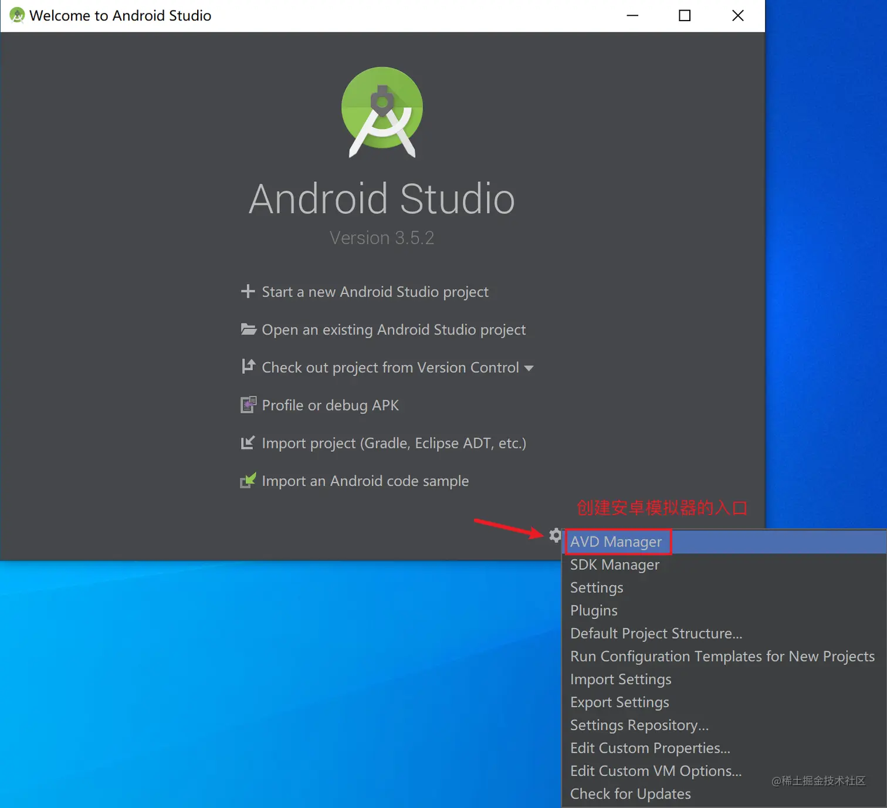Close the Welcome to Android Studio window
887x808 pixels.
(x=738, y=15)
